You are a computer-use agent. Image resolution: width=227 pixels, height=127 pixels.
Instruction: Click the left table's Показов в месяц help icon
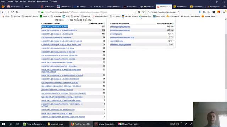pyautogui.click(x=104, y=23)
